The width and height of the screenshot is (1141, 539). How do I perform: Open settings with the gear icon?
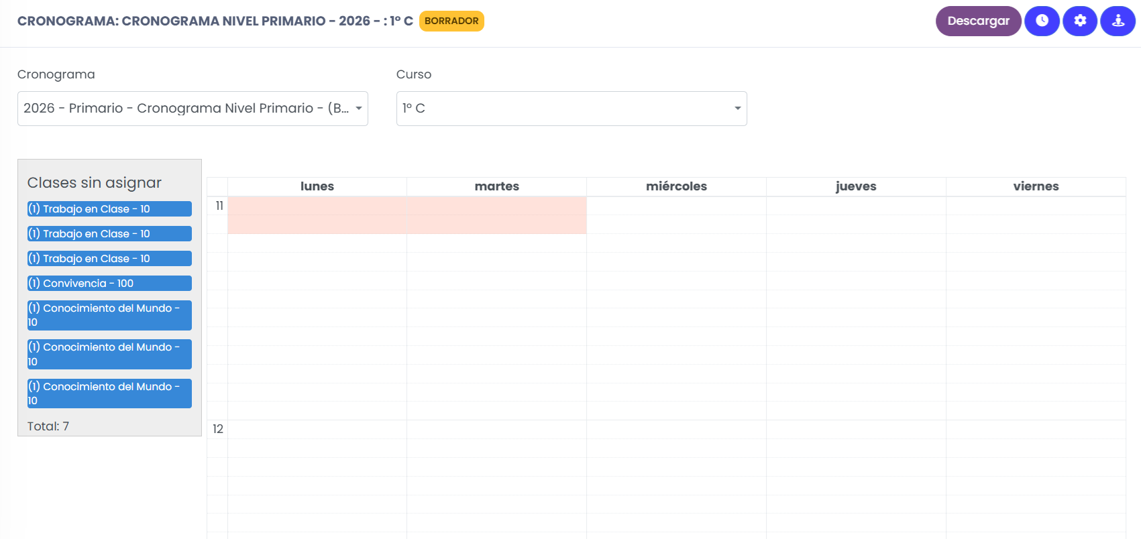1080,21
